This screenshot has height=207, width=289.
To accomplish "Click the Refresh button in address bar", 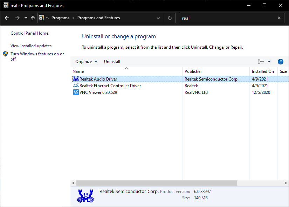I will [170, 18].
